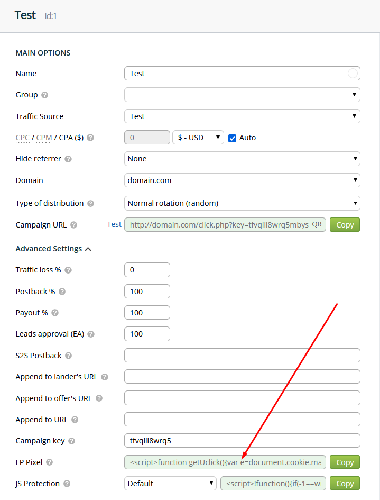Collapse the Advanced Settings section
The height and width of the screenshot is (500, 380).
click(x=53, y=249)
